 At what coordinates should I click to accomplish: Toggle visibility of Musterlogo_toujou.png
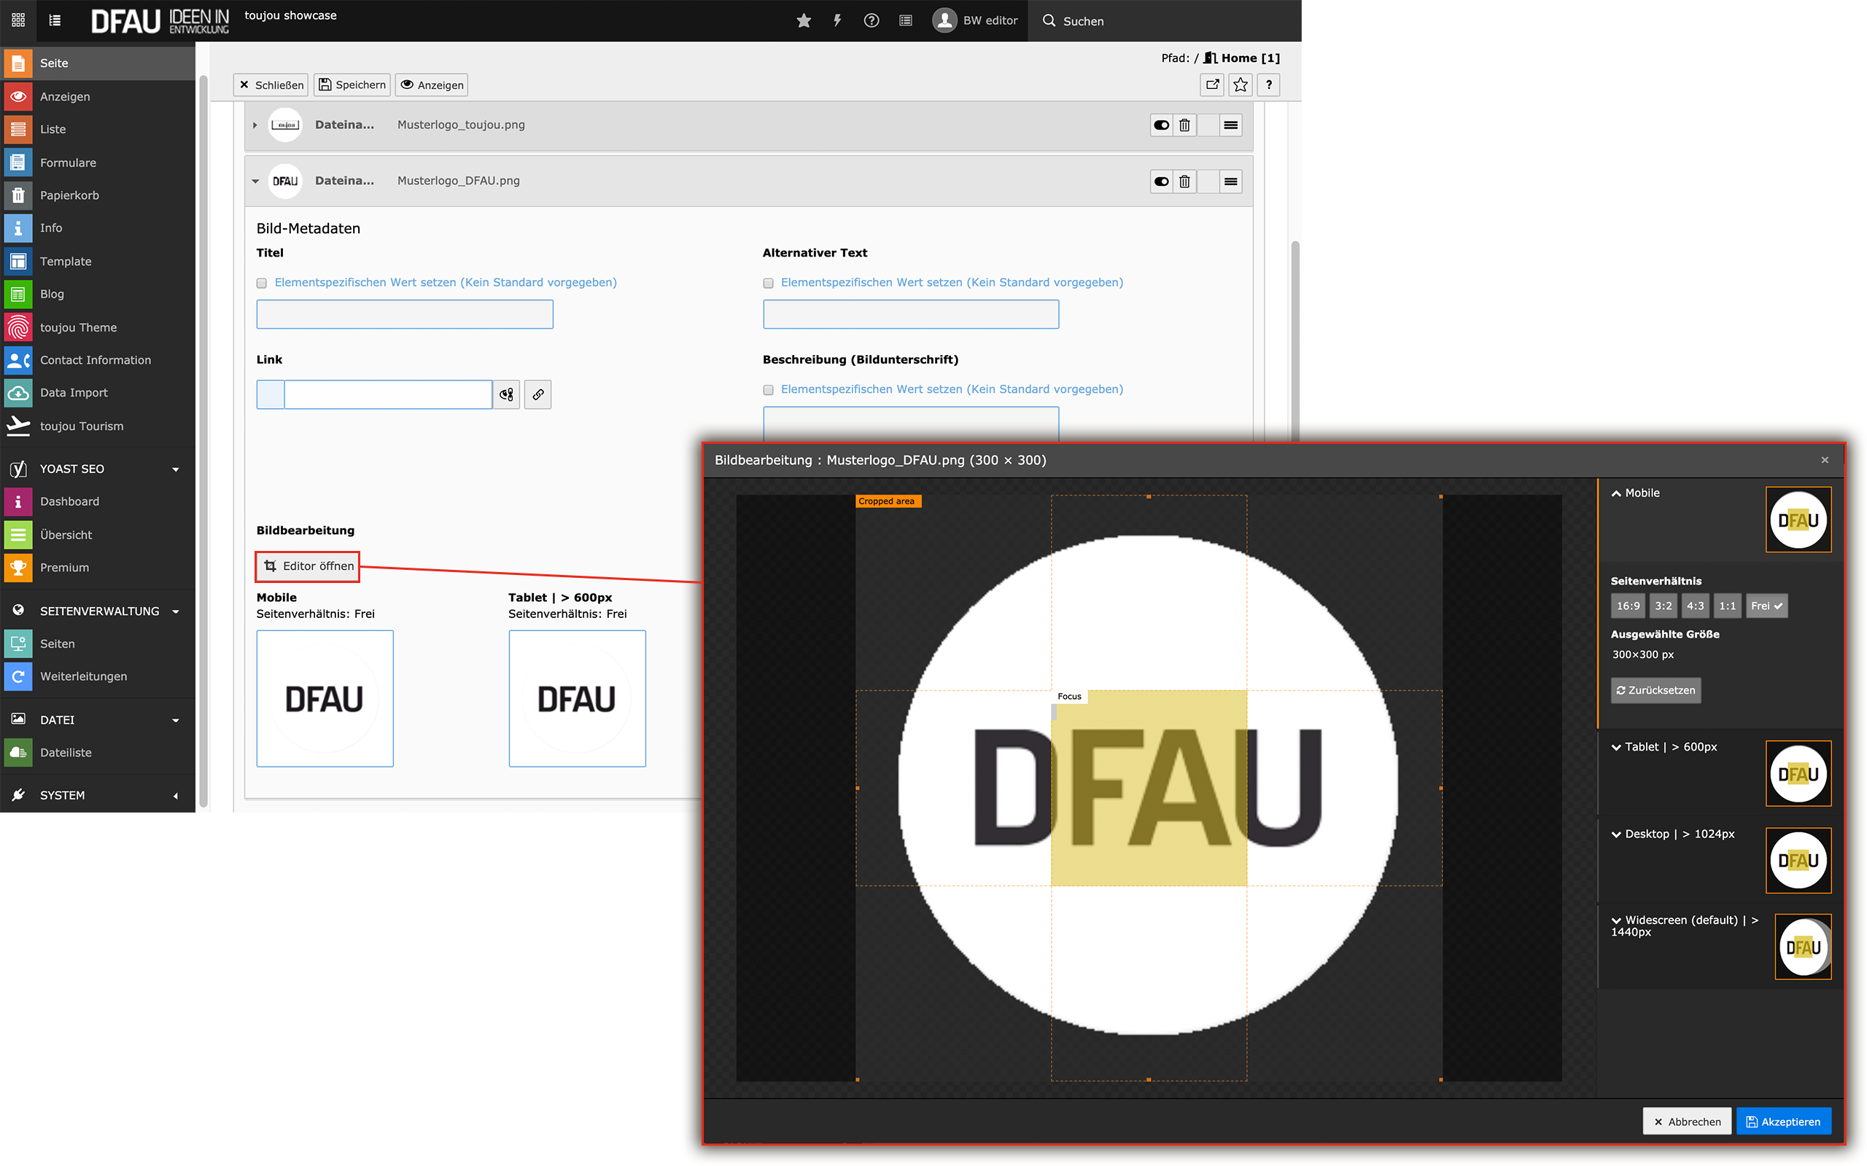click(1160, 125)
